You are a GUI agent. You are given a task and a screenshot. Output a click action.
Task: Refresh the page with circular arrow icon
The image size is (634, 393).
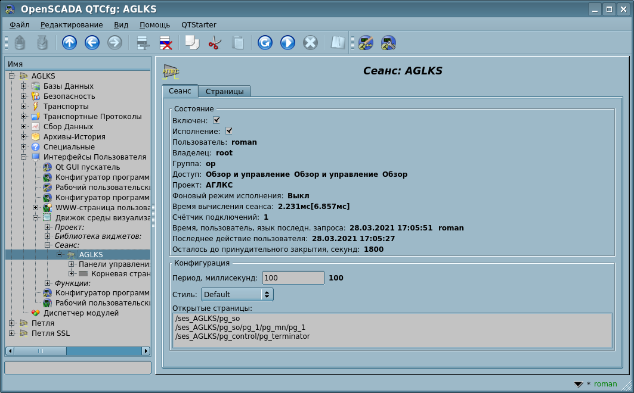265,43
